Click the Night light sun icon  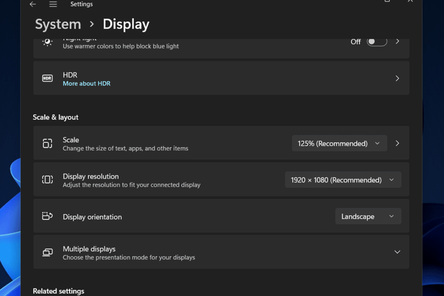[x=48, y=42]
